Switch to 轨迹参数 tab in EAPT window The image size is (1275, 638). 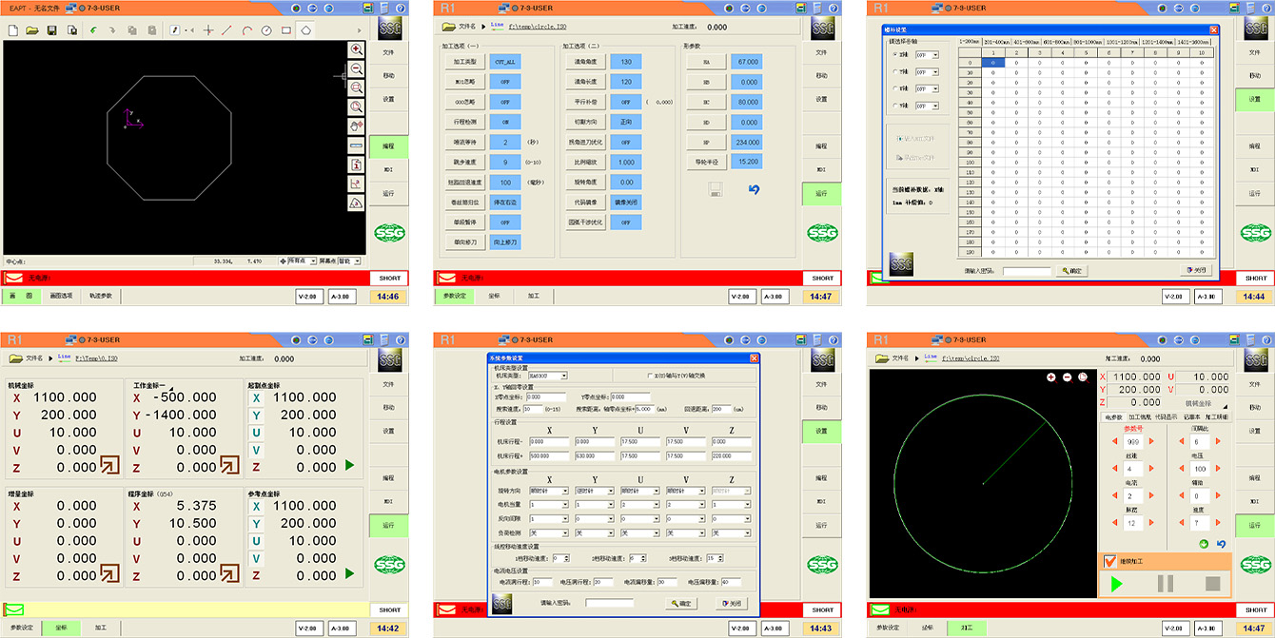click(101, 296)
